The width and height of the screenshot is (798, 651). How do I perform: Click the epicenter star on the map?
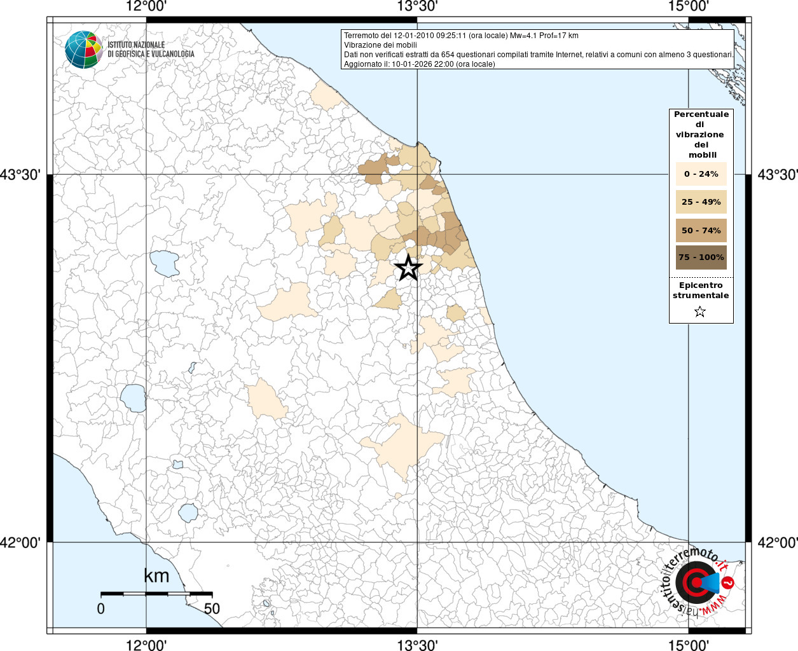click(408, 268)
